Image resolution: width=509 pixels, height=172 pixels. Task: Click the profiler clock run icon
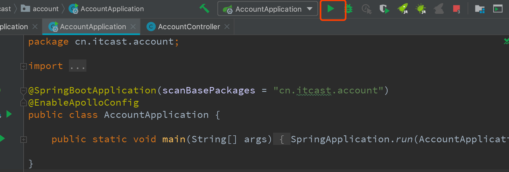coord(366,9)
